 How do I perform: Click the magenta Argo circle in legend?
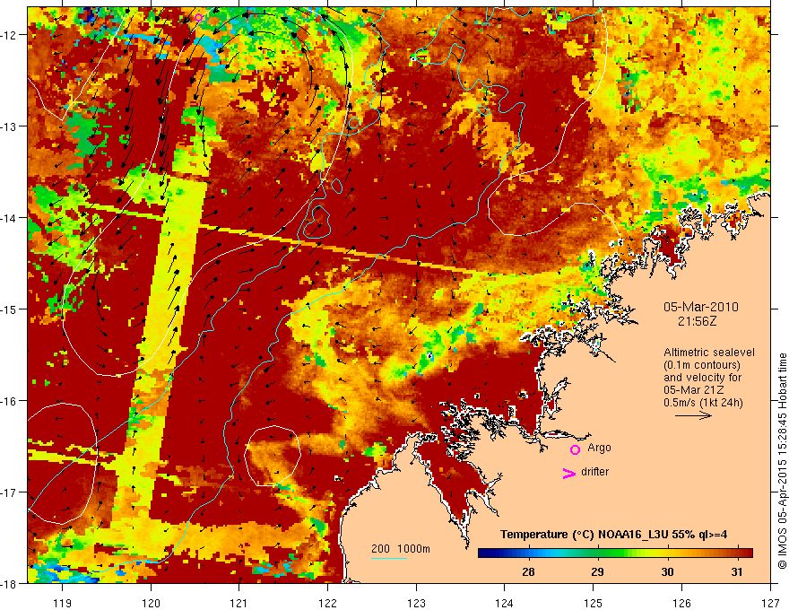tap(575, 449)
